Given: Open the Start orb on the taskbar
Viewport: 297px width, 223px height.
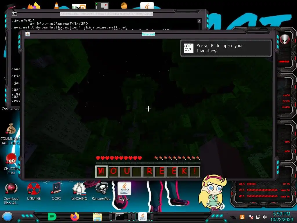Looking at the screenshot, I should (x=8, y=217).
